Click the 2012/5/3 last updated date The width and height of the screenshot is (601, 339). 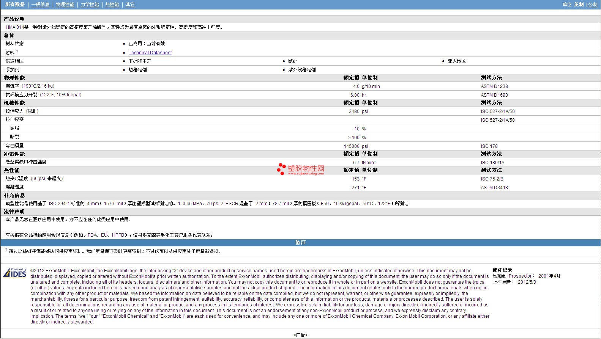pos(527,282)
